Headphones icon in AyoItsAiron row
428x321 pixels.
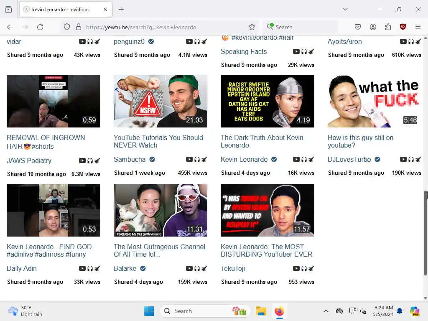click(411, 41)
